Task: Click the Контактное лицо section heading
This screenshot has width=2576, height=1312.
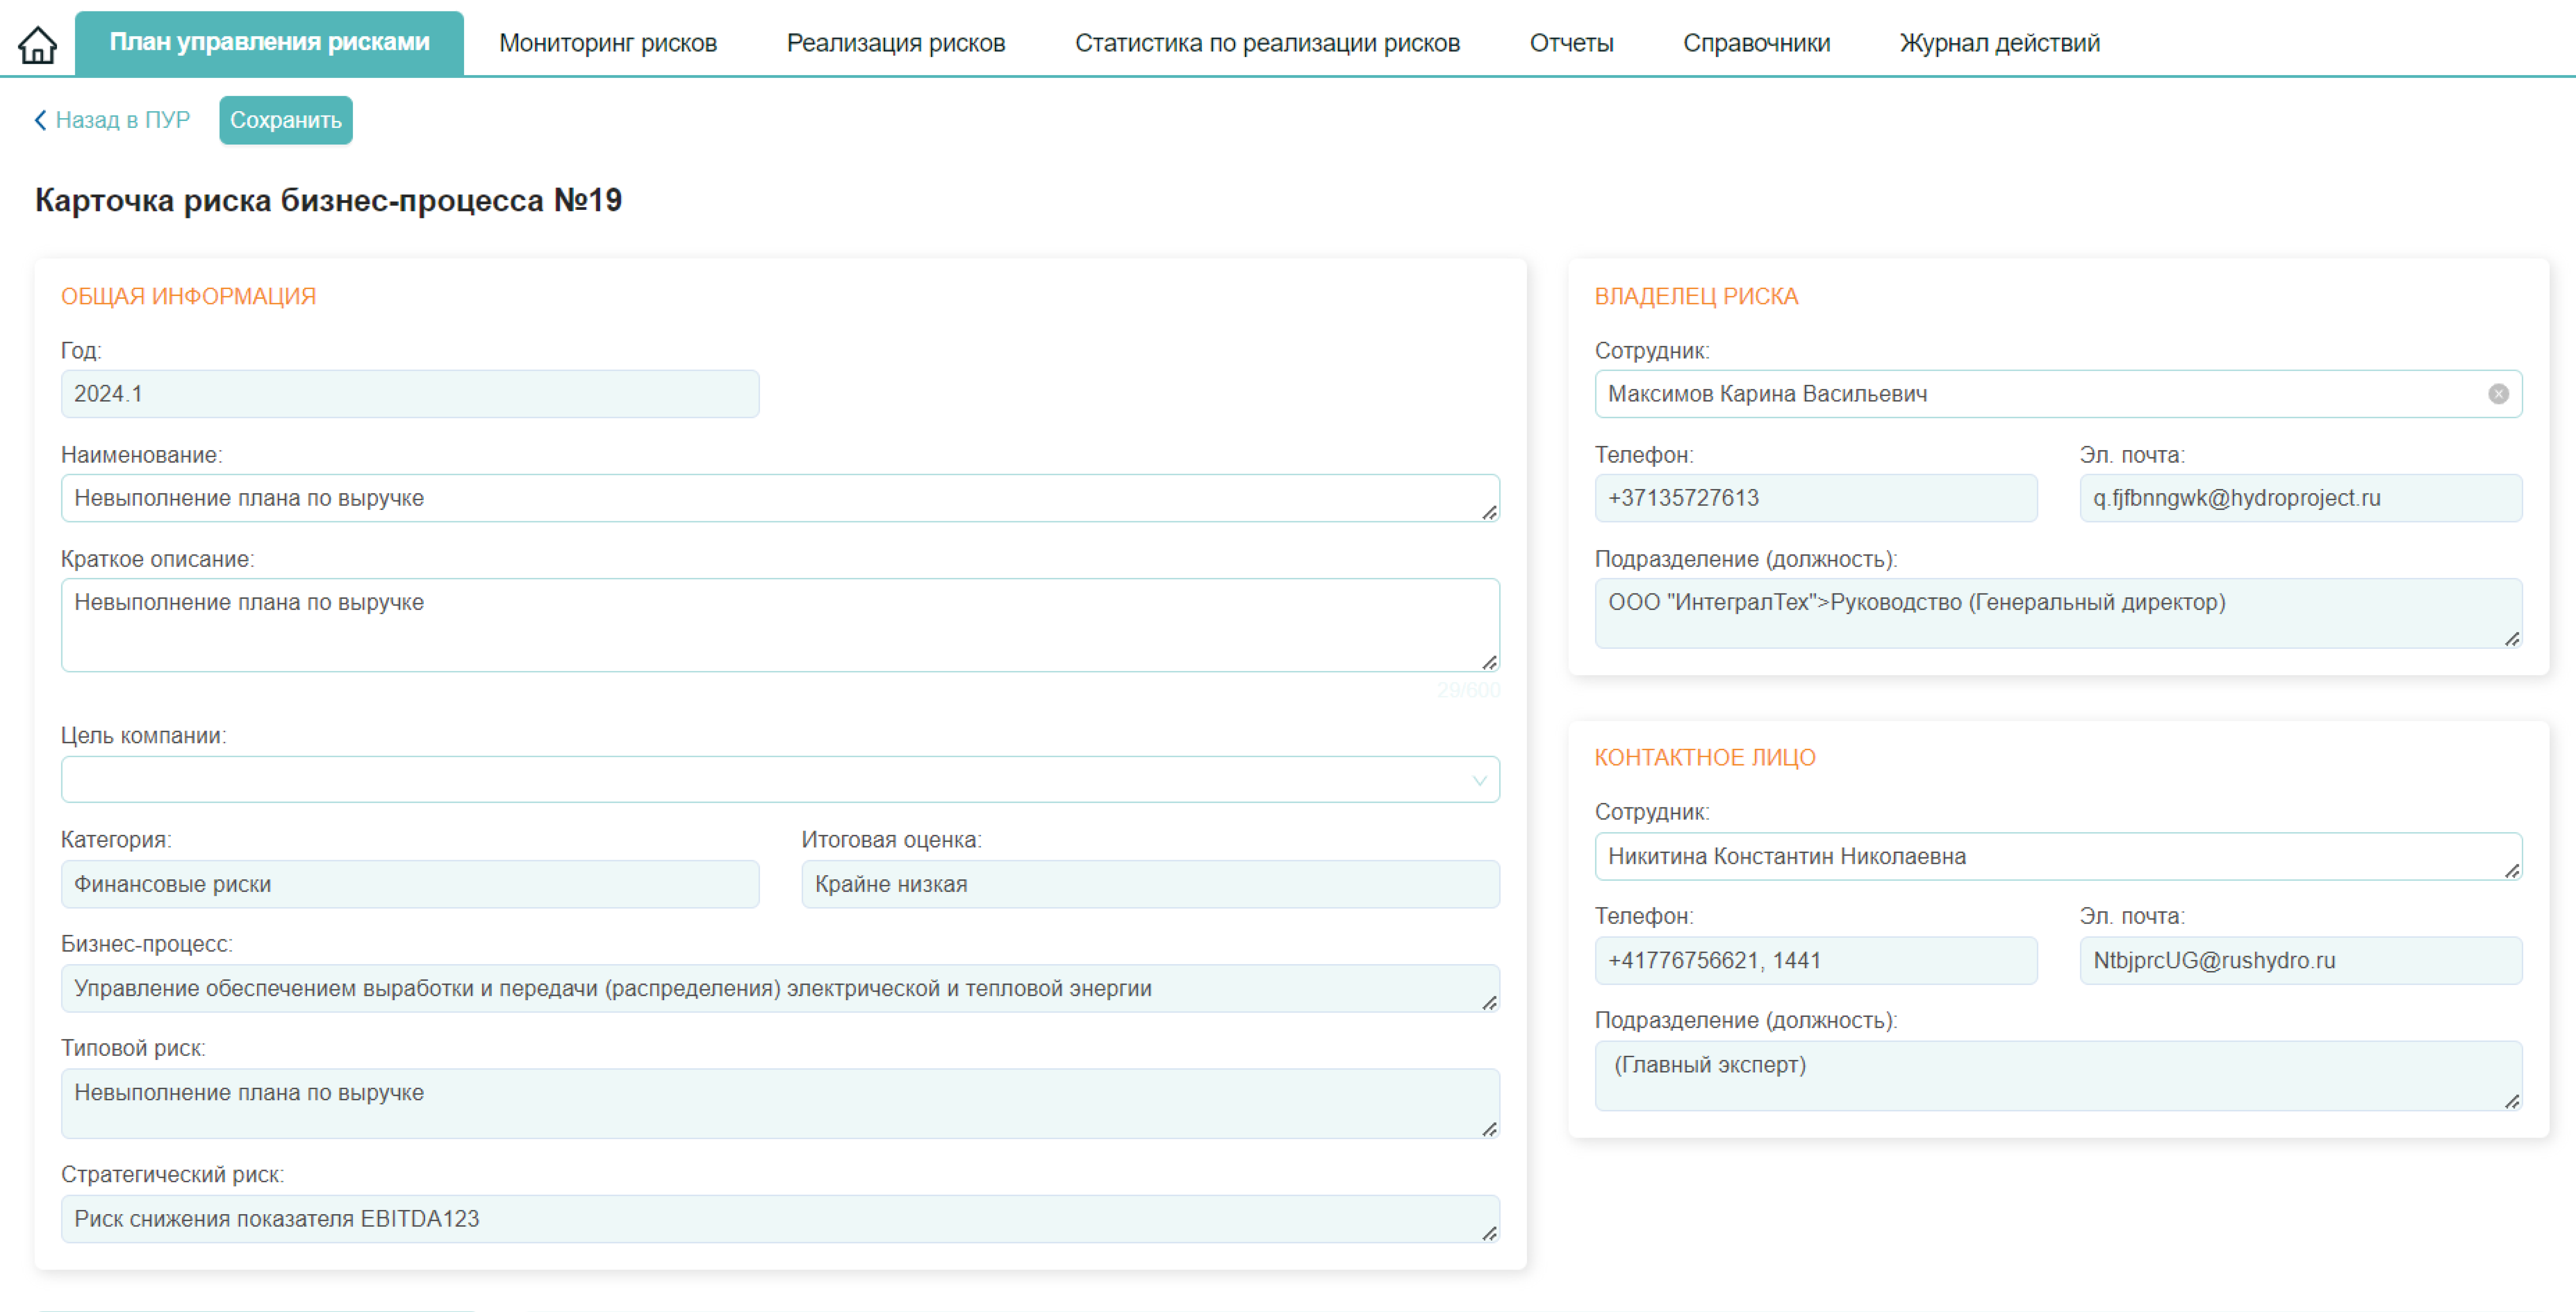Action: 1705,757
